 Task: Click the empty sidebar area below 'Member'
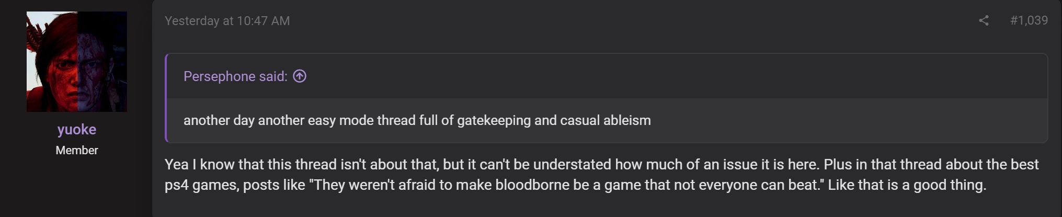(x=77, y=188)
